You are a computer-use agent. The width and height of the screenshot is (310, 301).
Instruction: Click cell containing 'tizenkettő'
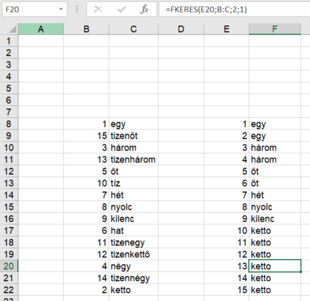(134, 254)
